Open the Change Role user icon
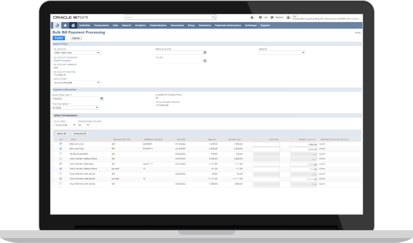 point(289,17)
